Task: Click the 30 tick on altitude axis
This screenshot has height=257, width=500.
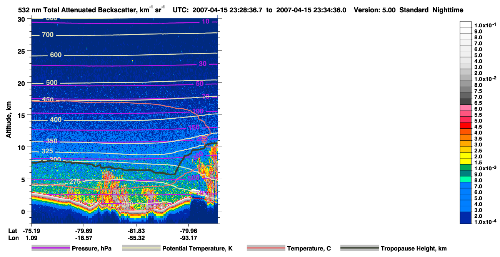Action: point(22,19)
